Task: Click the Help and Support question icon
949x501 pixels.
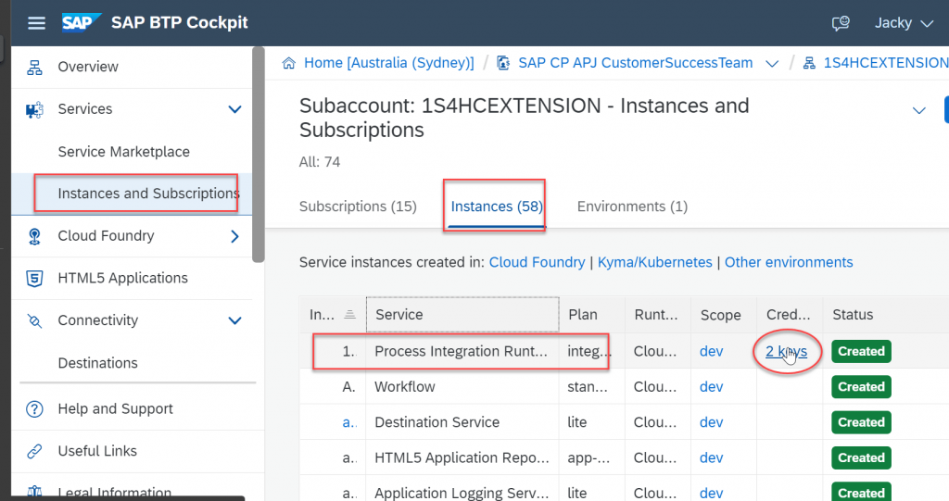Action: [x=34, y=409]
